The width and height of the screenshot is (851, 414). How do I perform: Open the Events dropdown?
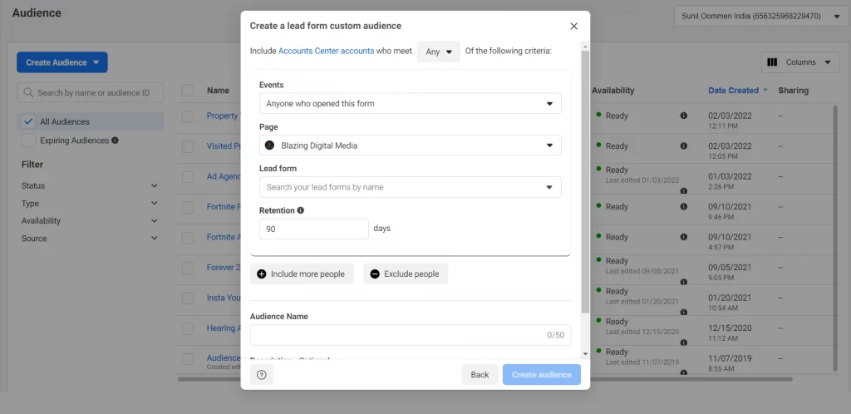tap(411, 103)
